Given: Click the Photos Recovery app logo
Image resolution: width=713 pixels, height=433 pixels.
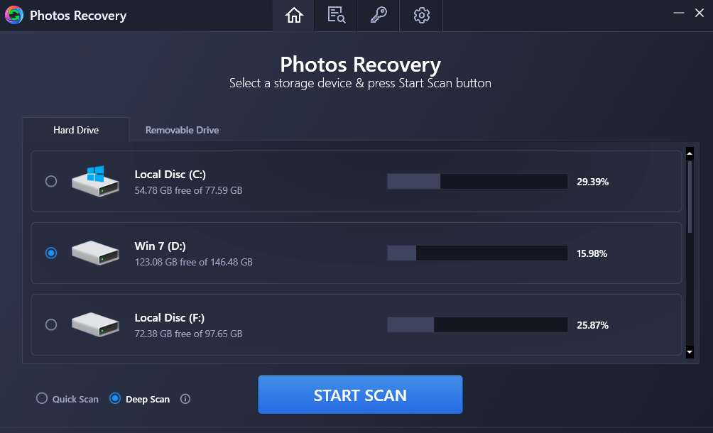Looking at the screenshot, I should 13,14.
